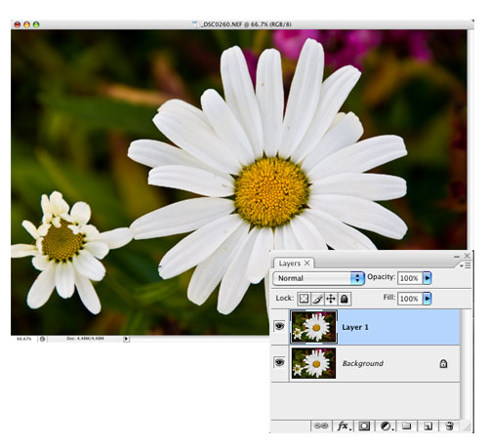This screenshot has width=488, height=448.
Task: Open the Opacity slider arrow
Action: (427, 278)
